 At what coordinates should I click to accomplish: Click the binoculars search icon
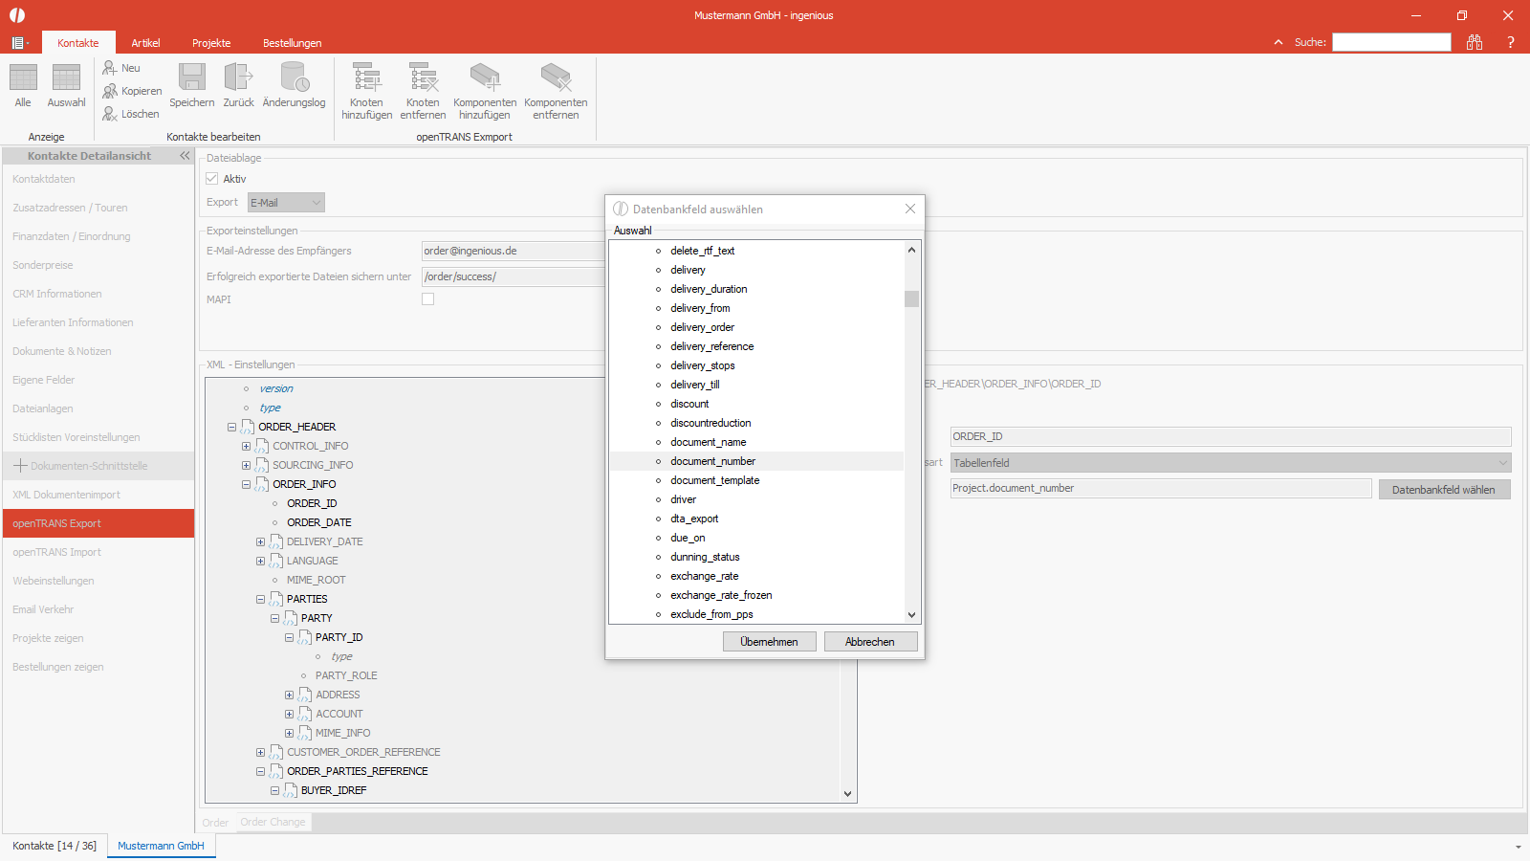click(1475, 42)
